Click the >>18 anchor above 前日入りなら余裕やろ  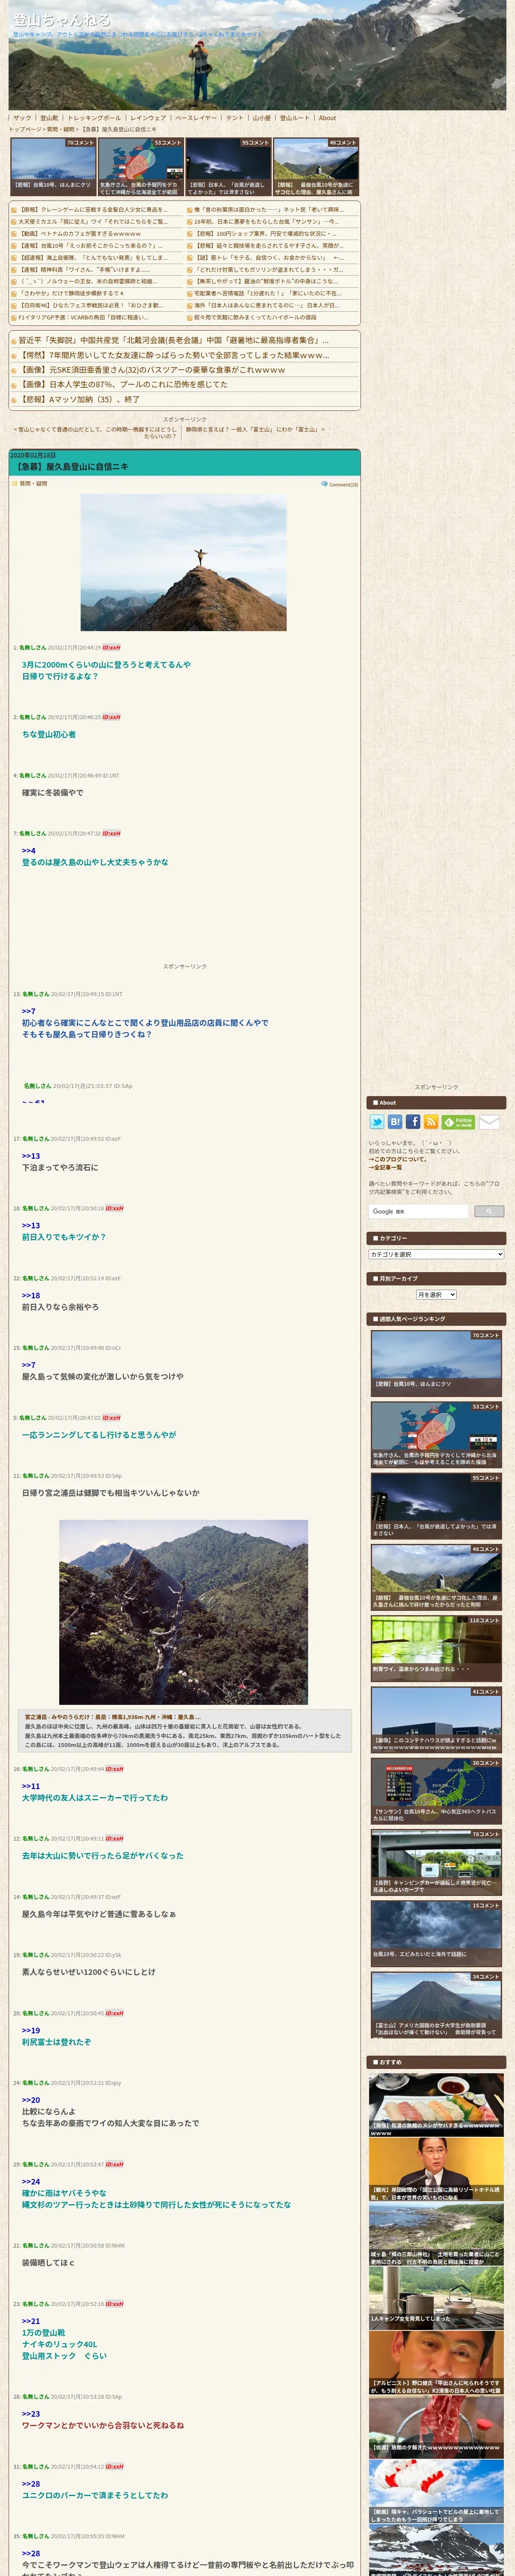pos(31,1295)
